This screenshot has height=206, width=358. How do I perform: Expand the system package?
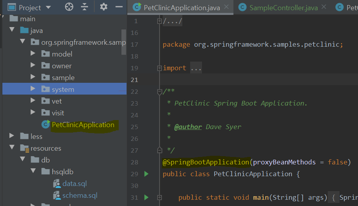33,88
